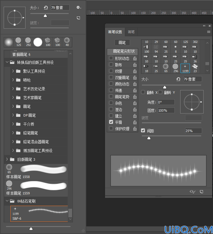213x234 pixels.
Task: Click the 间距 25% value field
Action: click(194, 131)
